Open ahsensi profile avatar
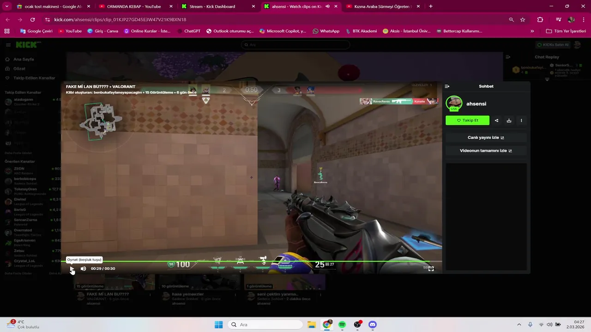The width and height of the screenshot is (591, 332). [454, 103]
